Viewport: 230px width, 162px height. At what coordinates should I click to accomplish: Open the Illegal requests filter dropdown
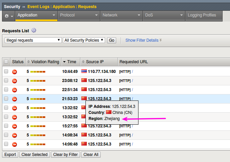click(x=33, y=40)
